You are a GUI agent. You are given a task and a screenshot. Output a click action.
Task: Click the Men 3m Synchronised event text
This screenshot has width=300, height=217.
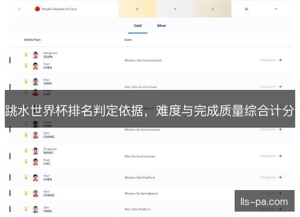(x=140, y=156)
